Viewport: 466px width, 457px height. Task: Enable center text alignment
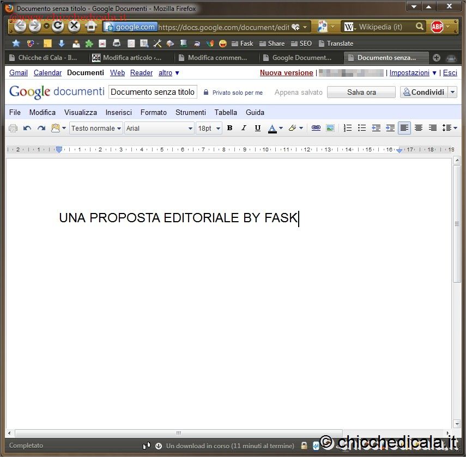419,128
